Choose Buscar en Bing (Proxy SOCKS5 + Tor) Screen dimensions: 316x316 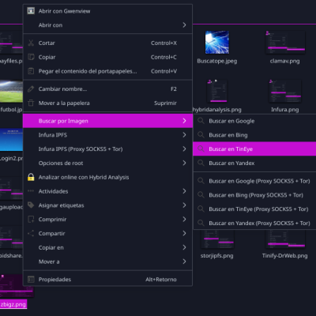tap(254, 195)
